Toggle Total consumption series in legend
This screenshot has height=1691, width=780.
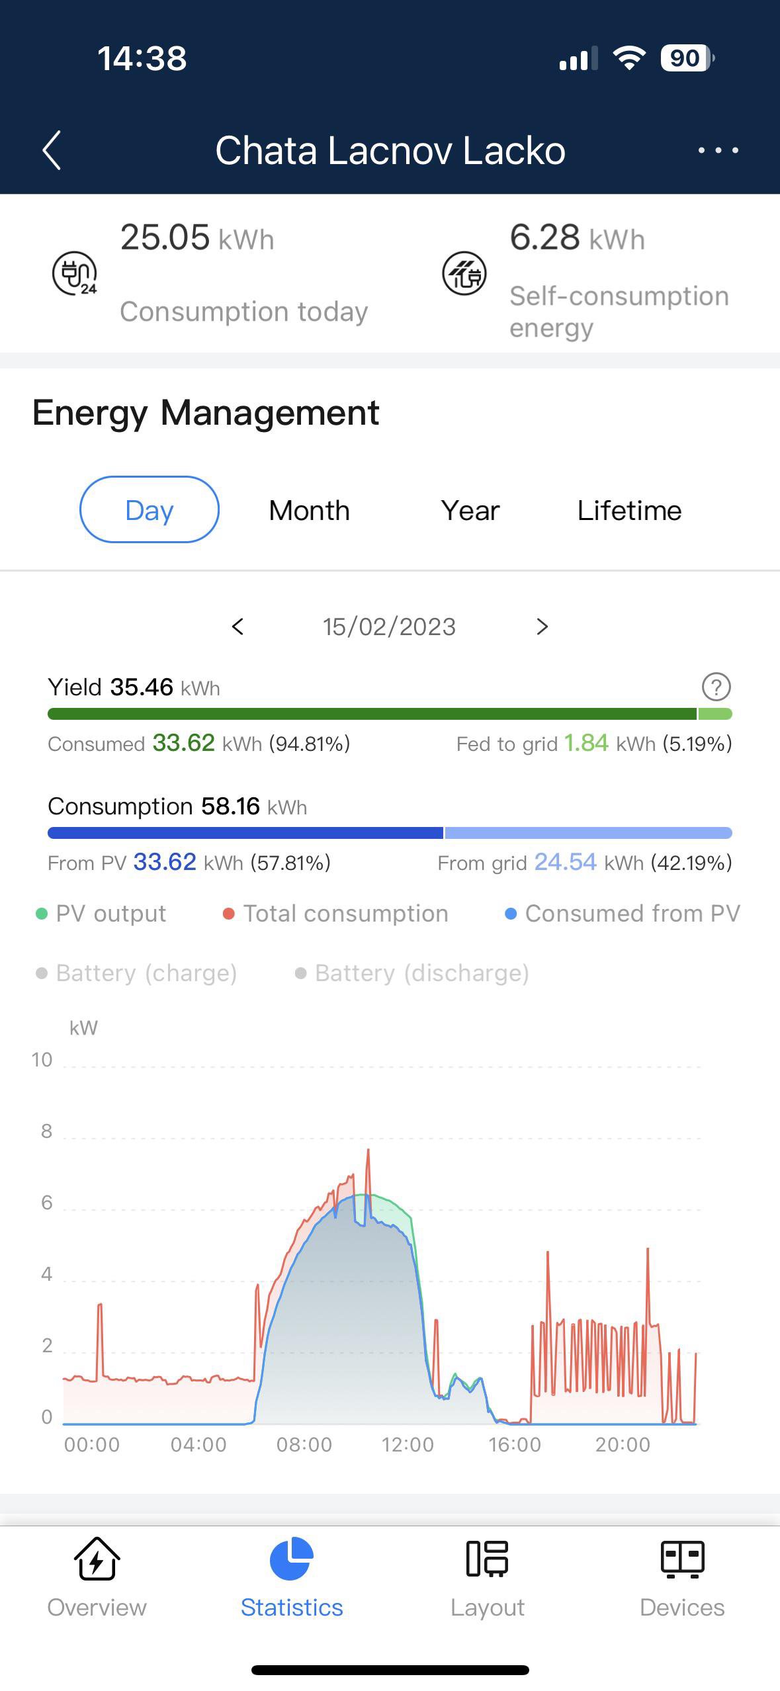point(336,914)
